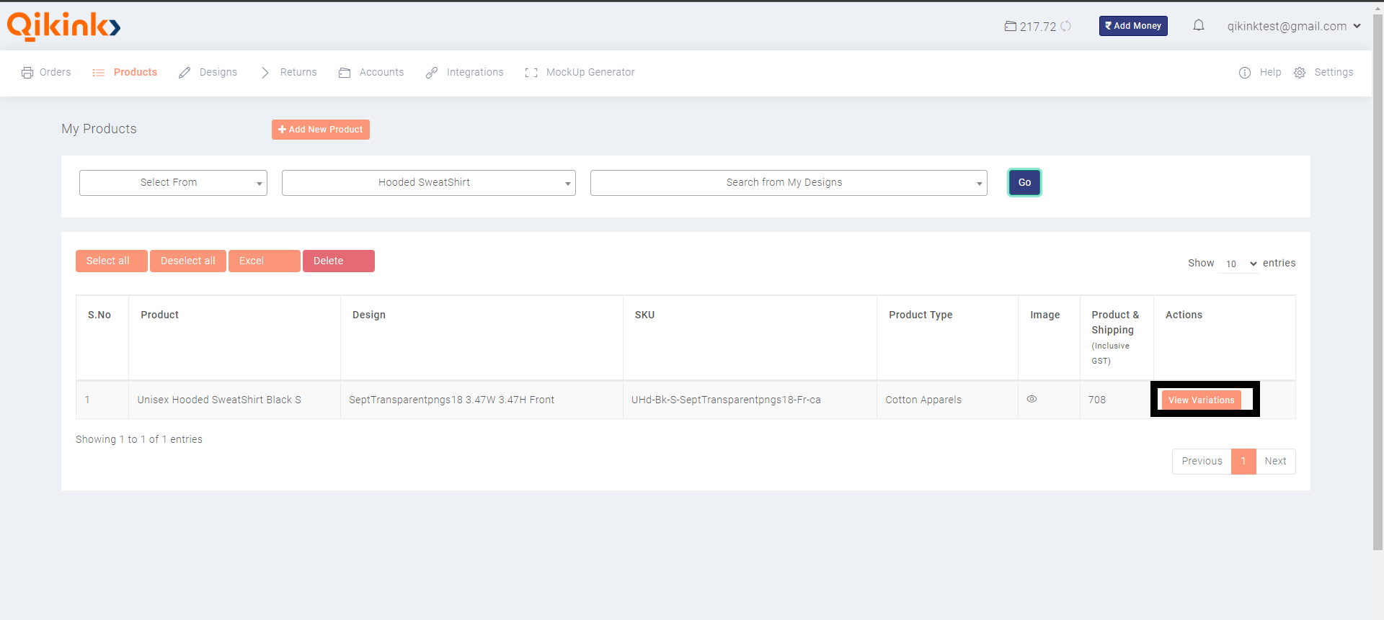
Task: Open the Hooded SweatShirt dropdown
Action: (428, 183)
